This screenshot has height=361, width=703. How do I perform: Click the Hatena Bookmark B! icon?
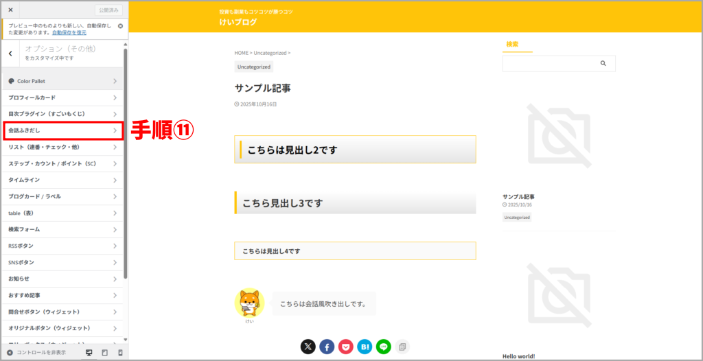(365, 347)
